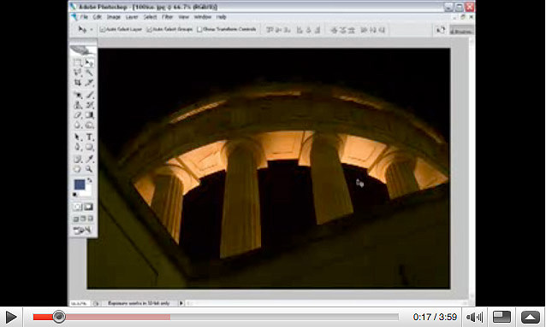546x327 pixels.
Task: Toggle the Auto Select Layer checkbox
Action: click(x=102, y=30)
